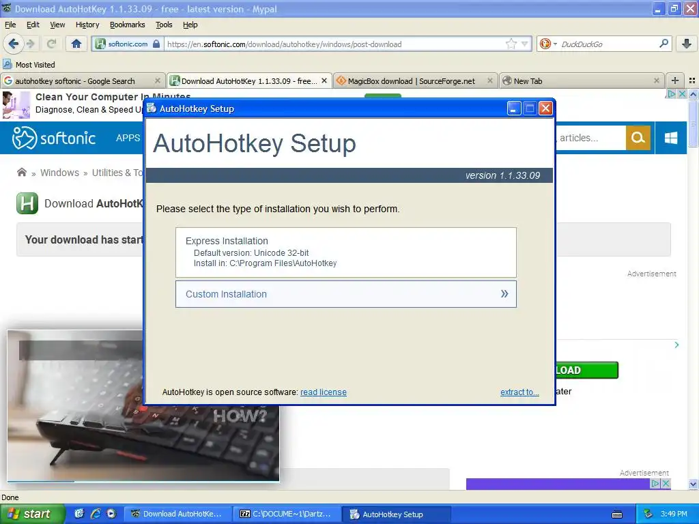This screenshot has height=524, width=699.
Task: Open the Windows start menu
Action: [33, 514]
